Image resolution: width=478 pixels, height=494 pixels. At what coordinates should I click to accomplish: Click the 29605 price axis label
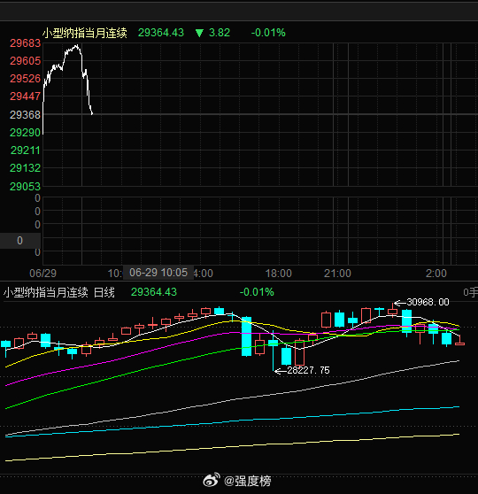coord(25,61)
